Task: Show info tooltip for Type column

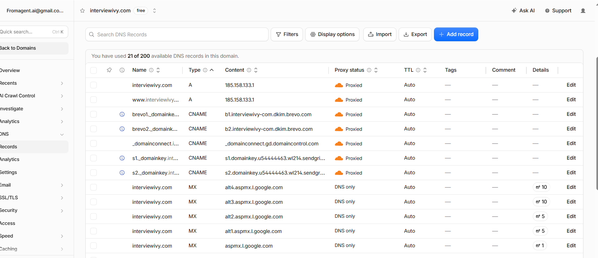Action: (205, 70)
